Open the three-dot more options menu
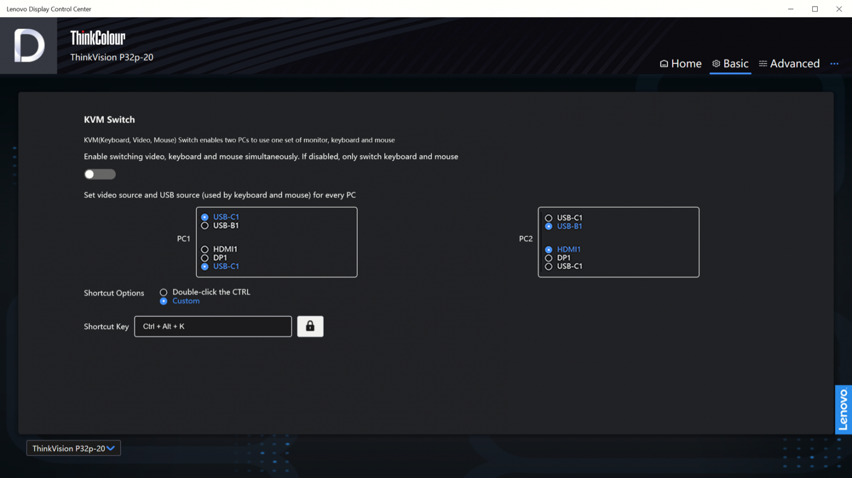The width and height of the screenshot is (852, 478). coord(834,64)
